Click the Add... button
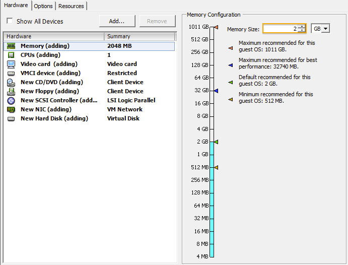 click(118, 21)
